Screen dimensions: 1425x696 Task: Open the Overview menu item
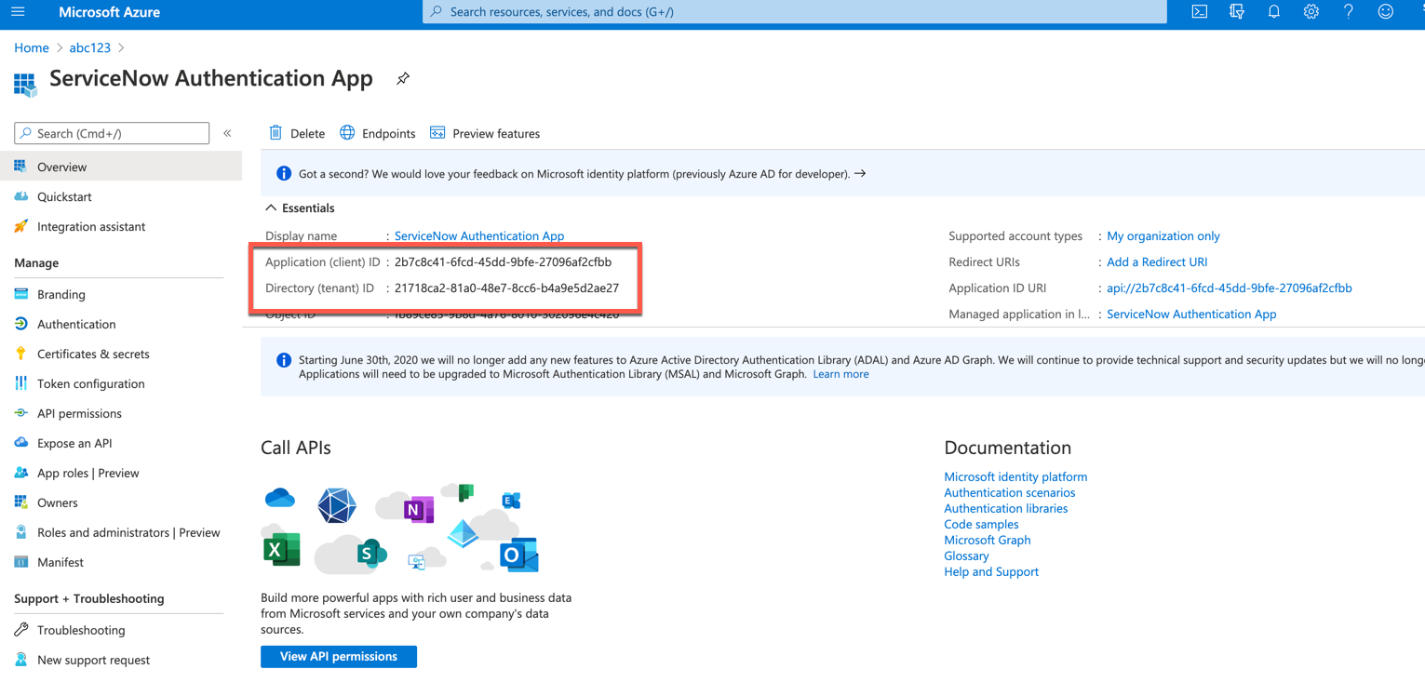[x=121, y=167]
